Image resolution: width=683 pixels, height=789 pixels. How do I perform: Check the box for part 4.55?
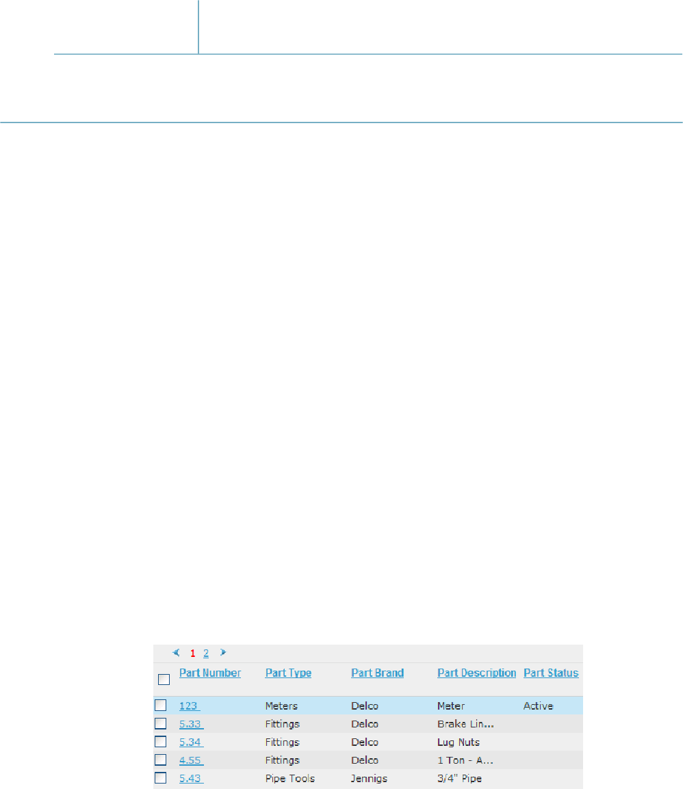(x=161, y=760)
